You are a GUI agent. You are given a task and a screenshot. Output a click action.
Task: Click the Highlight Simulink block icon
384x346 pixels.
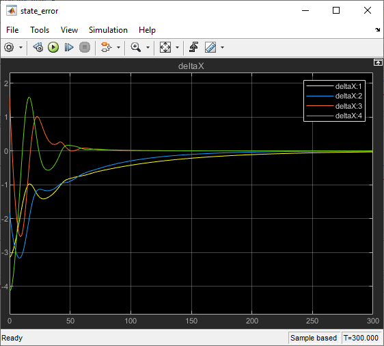[x=107, y=47]
